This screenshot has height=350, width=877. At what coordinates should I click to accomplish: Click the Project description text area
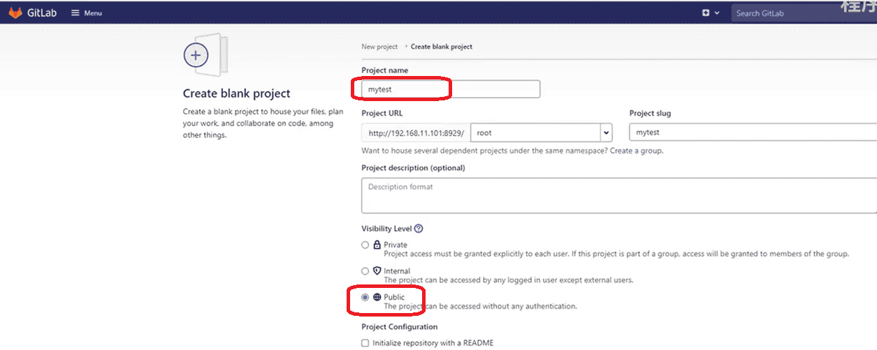pos(618,197)
